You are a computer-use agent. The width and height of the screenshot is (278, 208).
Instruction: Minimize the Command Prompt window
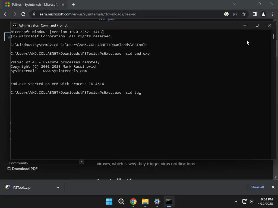click(x=245, y=25)
